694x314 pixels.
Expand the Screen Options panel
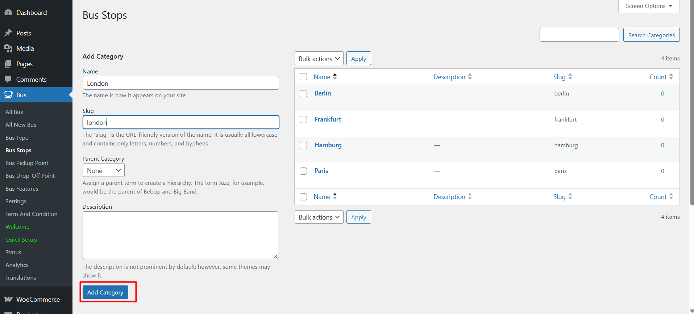[649, 6]
